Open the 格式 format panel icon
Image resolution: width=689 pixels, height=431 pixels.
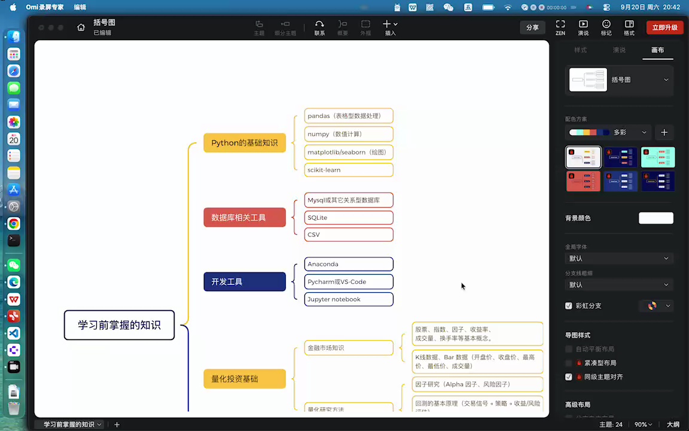[629, 27]
